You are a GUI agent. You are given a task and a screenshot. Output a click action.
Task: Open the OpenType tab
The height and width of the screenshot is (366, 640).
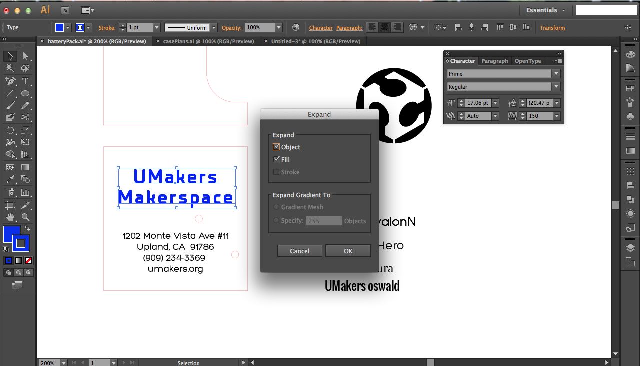tap(528, 61)
